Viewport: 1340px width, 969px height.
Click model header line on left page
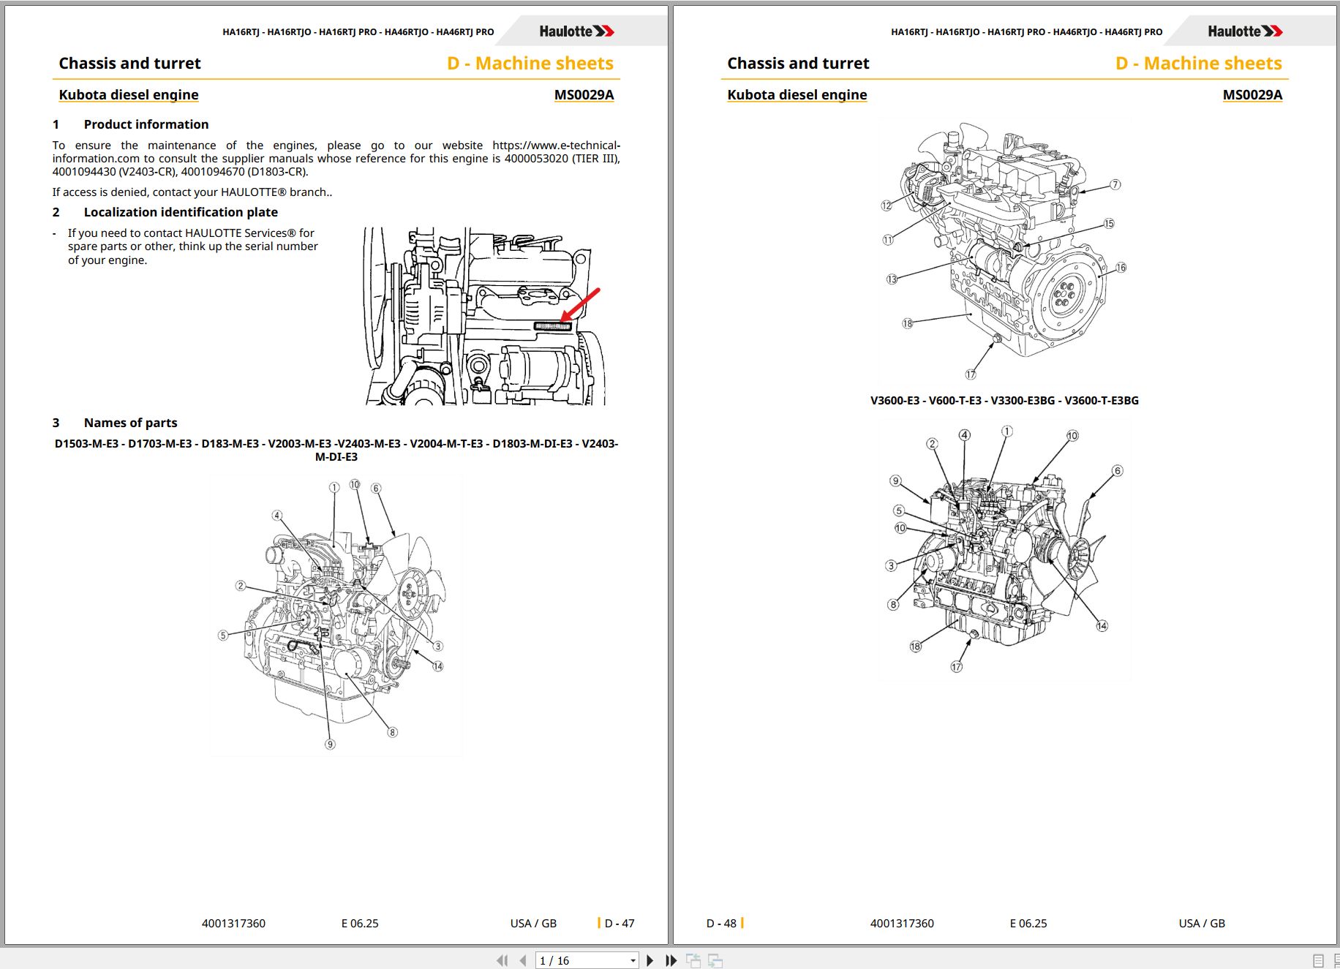(358, 32)
